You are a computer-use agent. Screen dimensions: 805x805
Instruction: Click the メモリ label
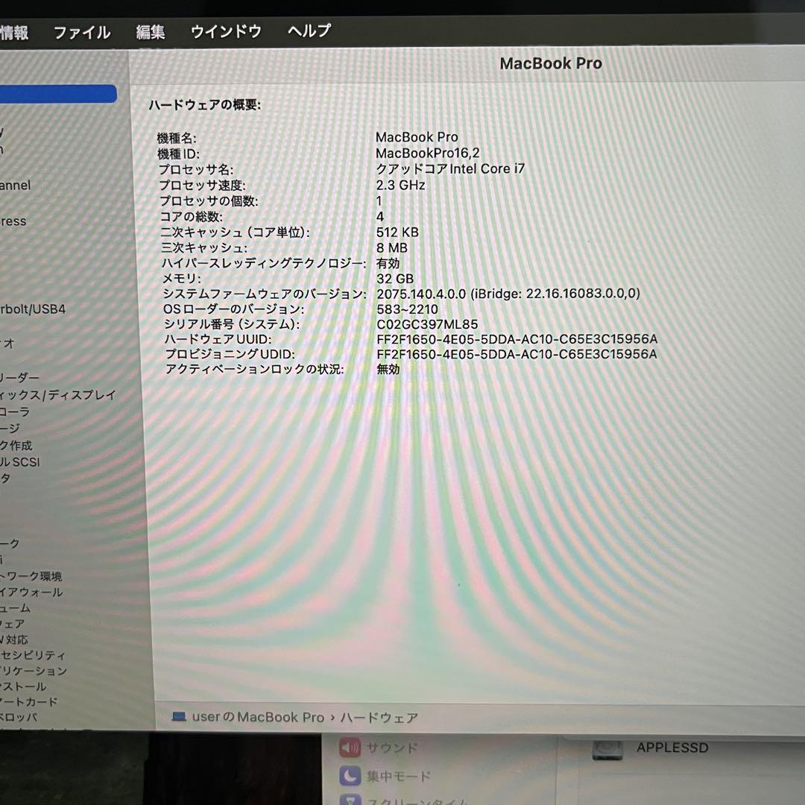(x=182, y=279)
